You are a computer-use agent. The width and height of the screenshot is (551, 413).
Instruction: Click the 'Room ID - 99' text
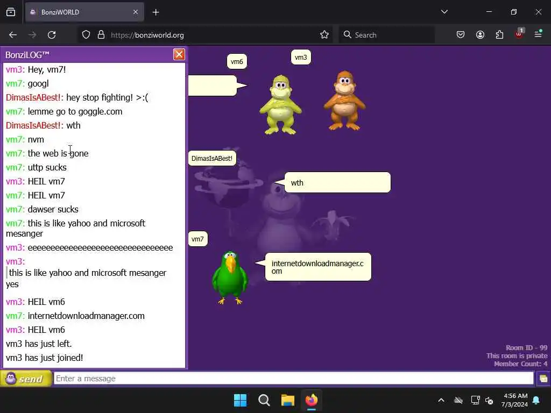point(526,348)
